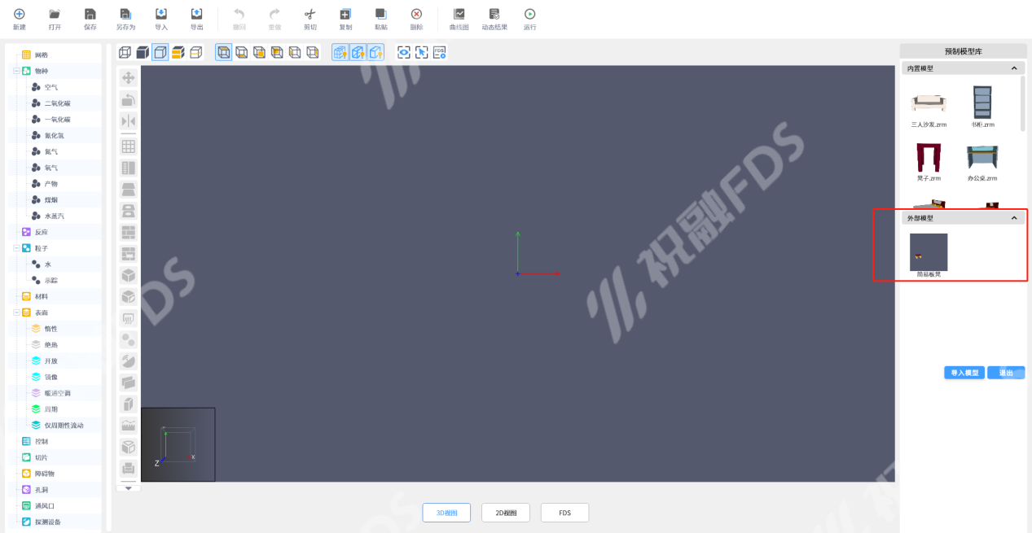Toggle the third lightbulb cube visibility button
This screenshot has width=1032, height=533.
coord(375,52)
